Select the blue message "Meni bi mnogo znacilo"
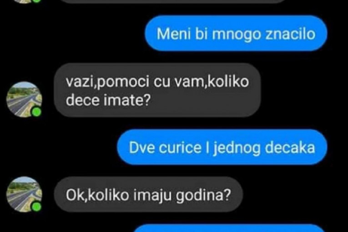Viewport: 348px width, 232px height. (x=236, y=33)
